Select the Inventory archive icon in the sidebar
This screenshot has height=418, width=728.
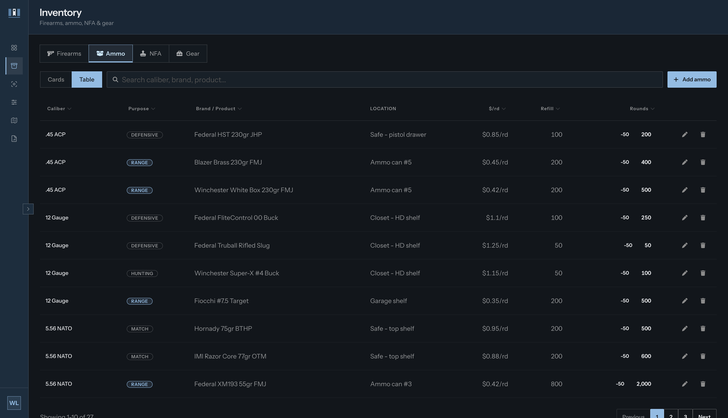14,66
